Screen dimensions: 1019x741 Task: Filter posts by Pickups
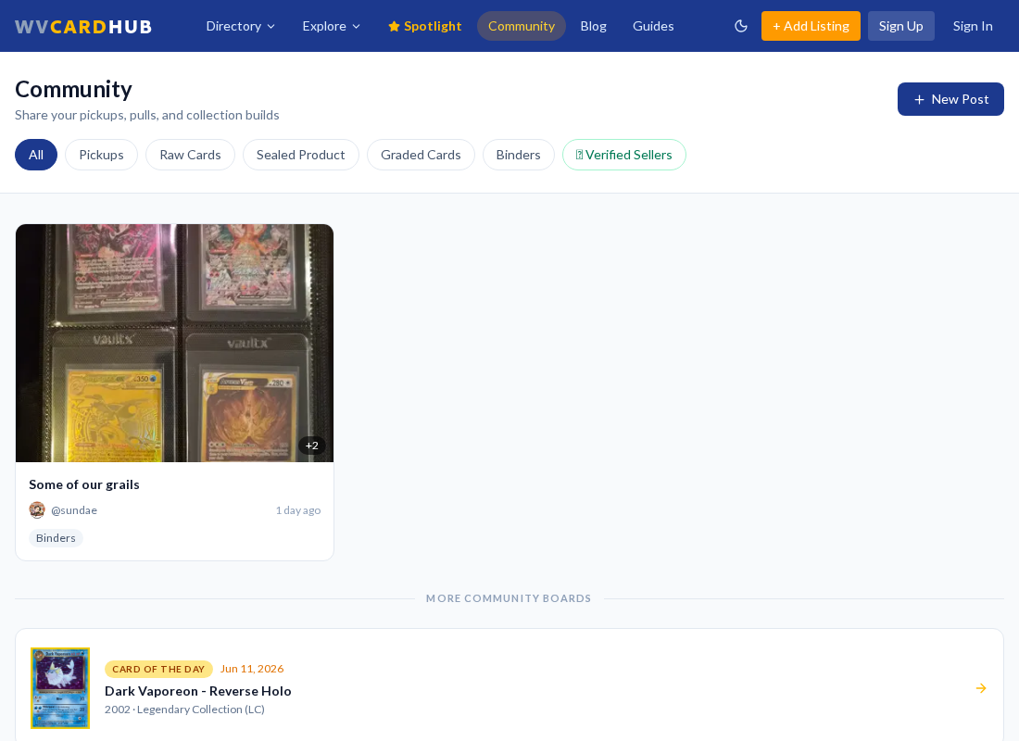pyautogui.click(x=101, y=155)
